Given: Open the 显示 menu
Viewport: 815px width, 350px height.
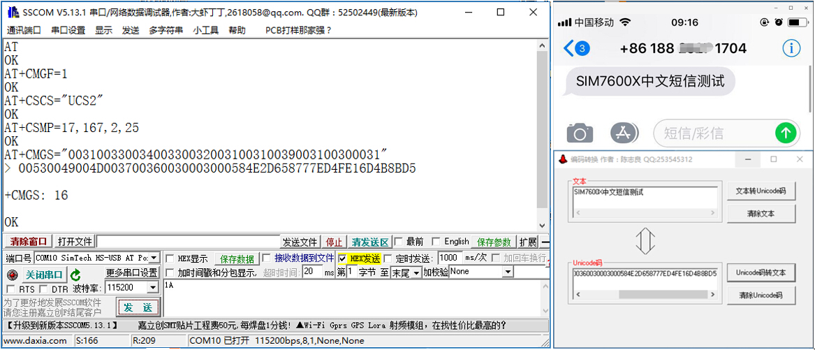Looking at the screenshot, I should click(x=103, y=30).
